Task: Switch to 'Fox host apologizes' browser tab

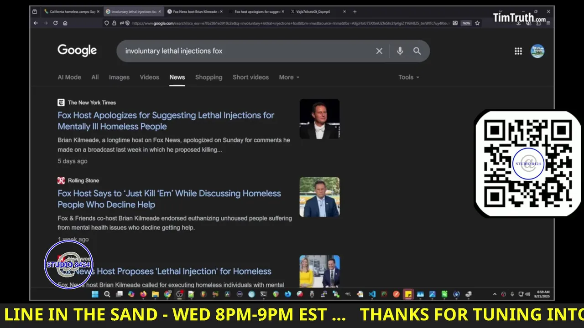Action: click(x=256, y=11)
